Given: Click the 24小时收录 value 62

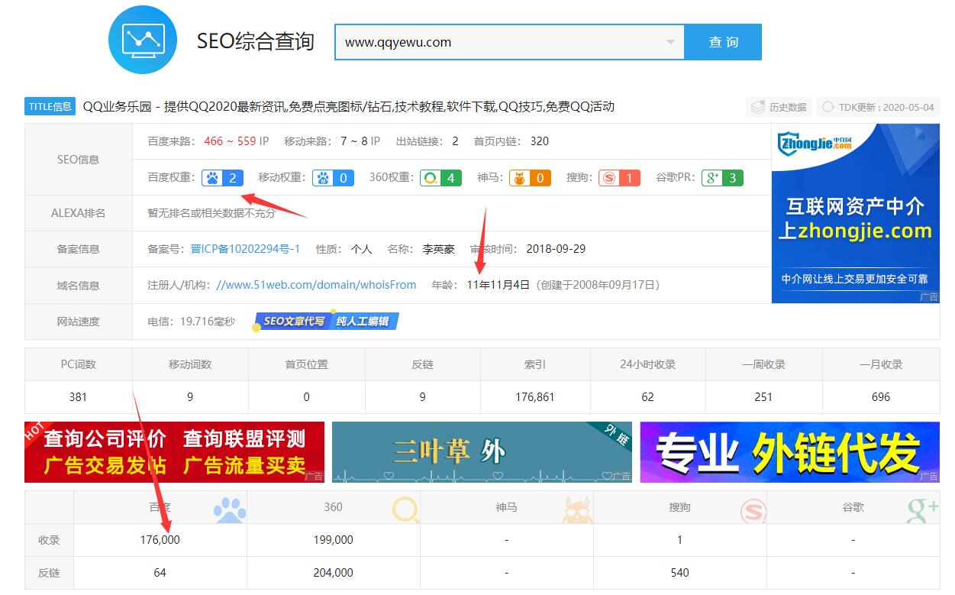Looking at the screenshot, I should (x=648, y=397).
